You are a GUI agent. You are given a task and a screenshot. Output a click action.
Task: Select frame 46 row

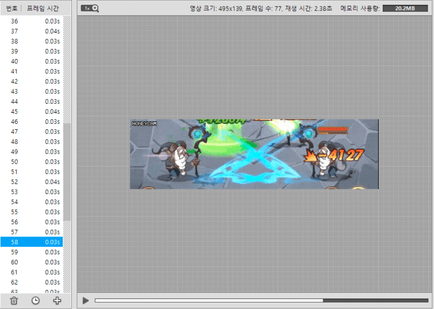31,122
